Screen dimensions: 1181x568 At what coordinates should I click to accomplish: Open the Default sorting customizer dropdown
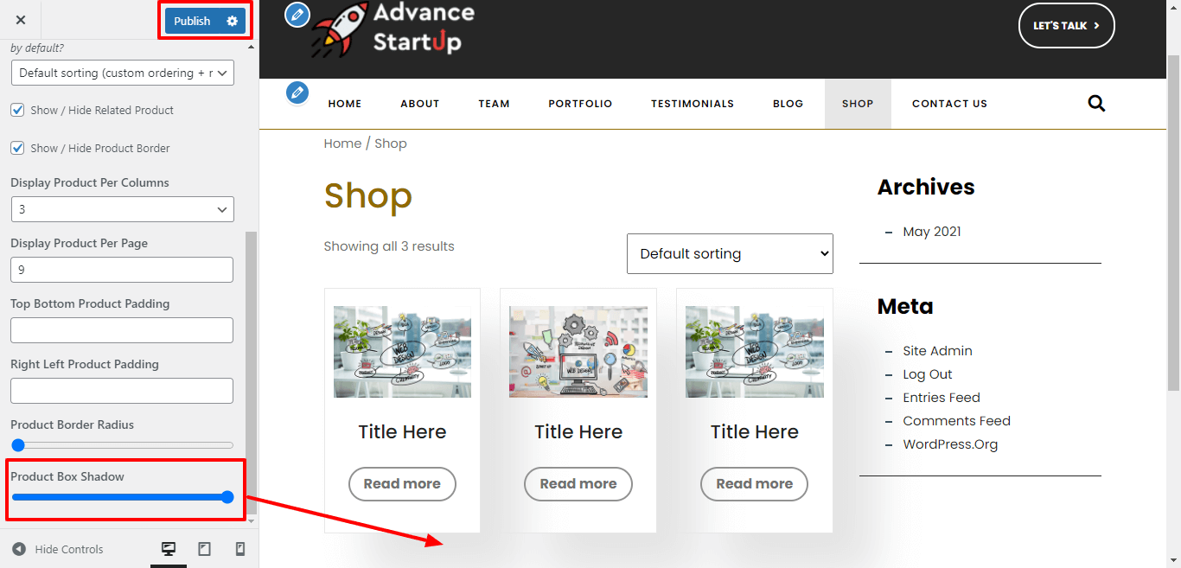click(122, 73)
